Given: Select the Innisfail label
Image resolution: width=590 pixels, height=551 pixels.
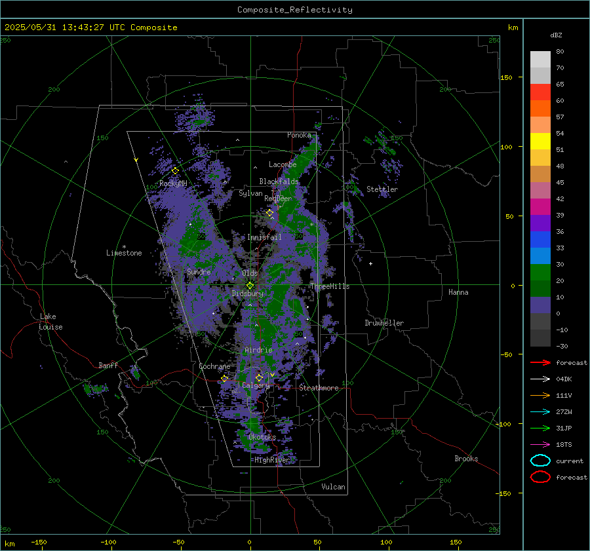Looking at the screenshot, I should click(264, 237).
